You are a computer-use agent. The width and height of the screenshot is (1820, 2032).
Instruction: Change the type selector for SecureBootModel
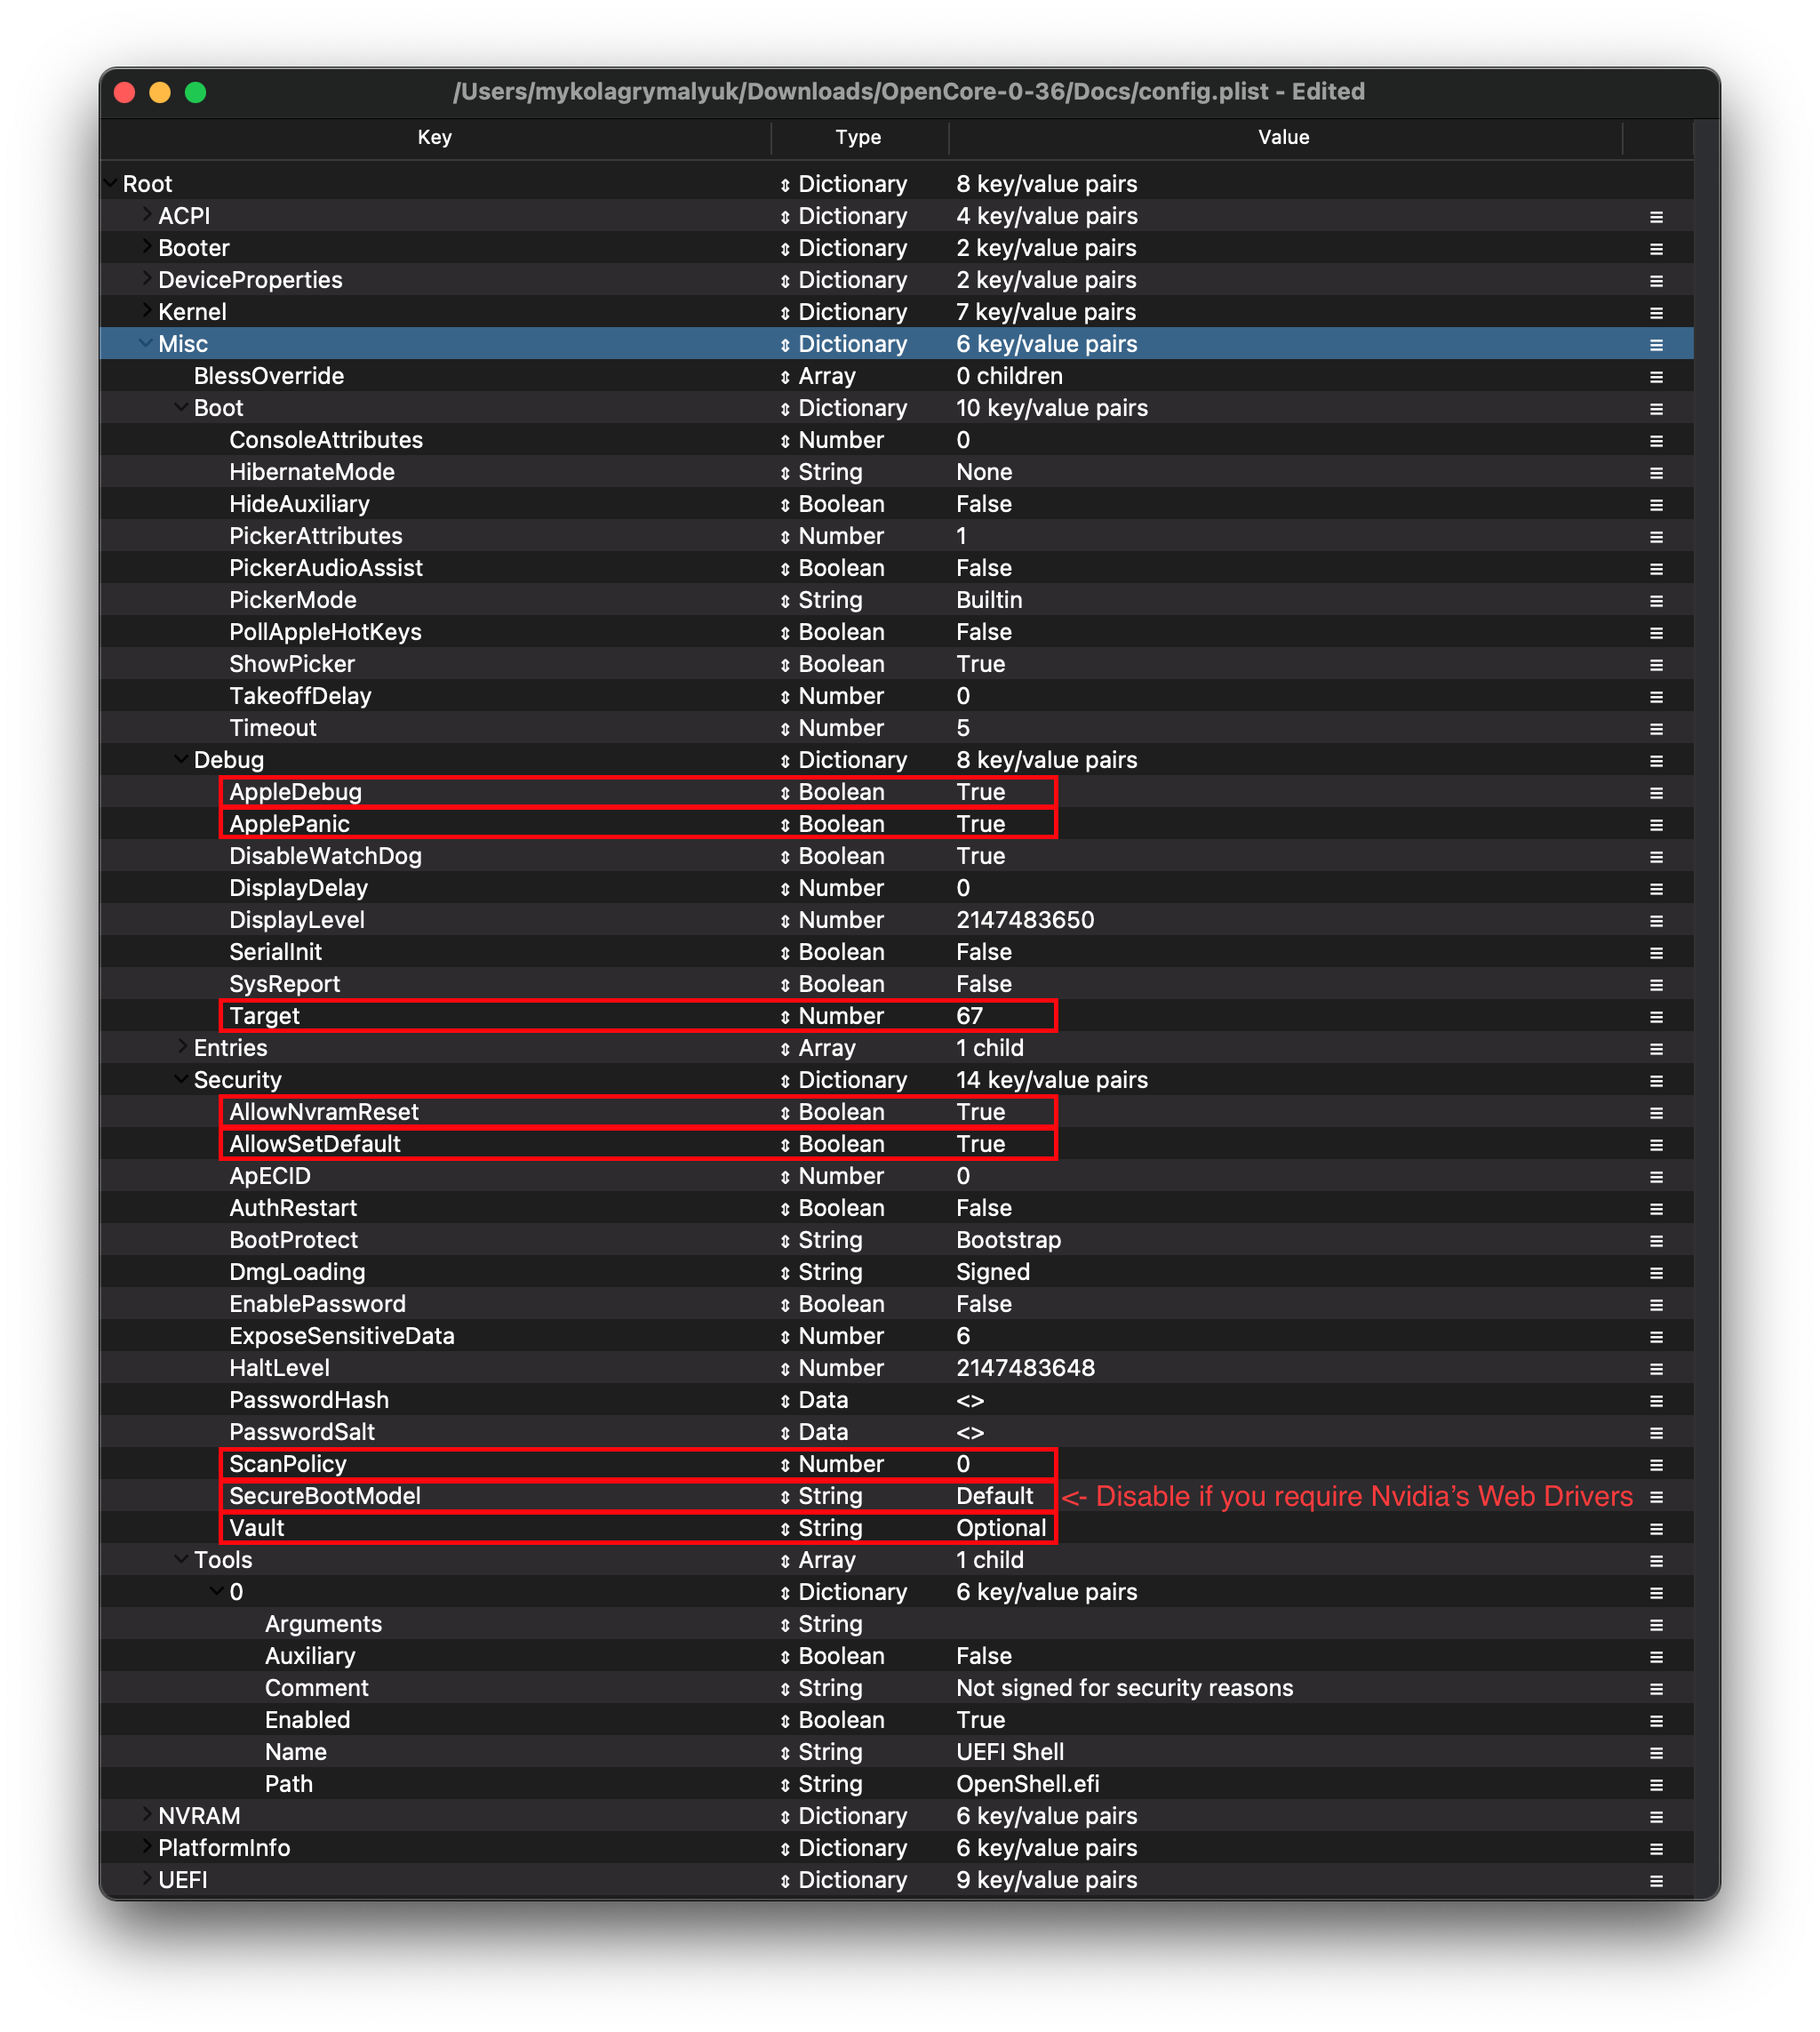(x=785, y=1497)
